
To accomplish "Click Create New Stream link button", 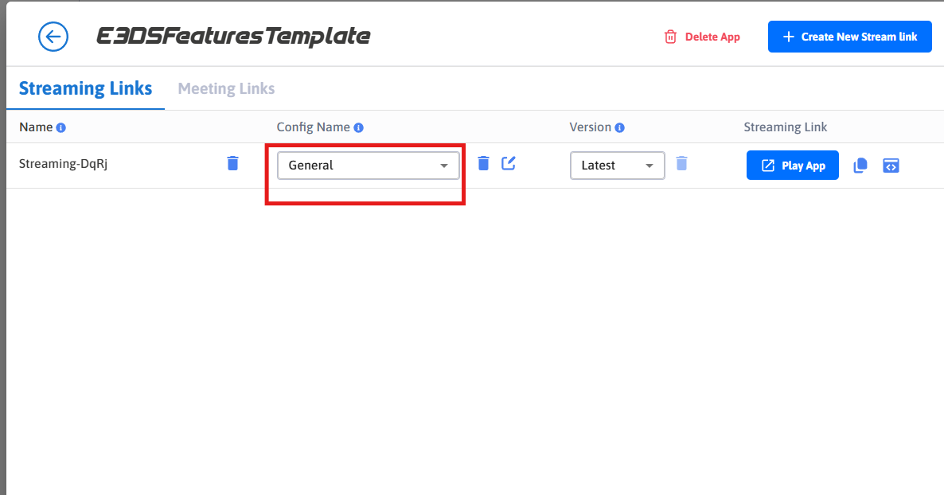I will 849,37.
